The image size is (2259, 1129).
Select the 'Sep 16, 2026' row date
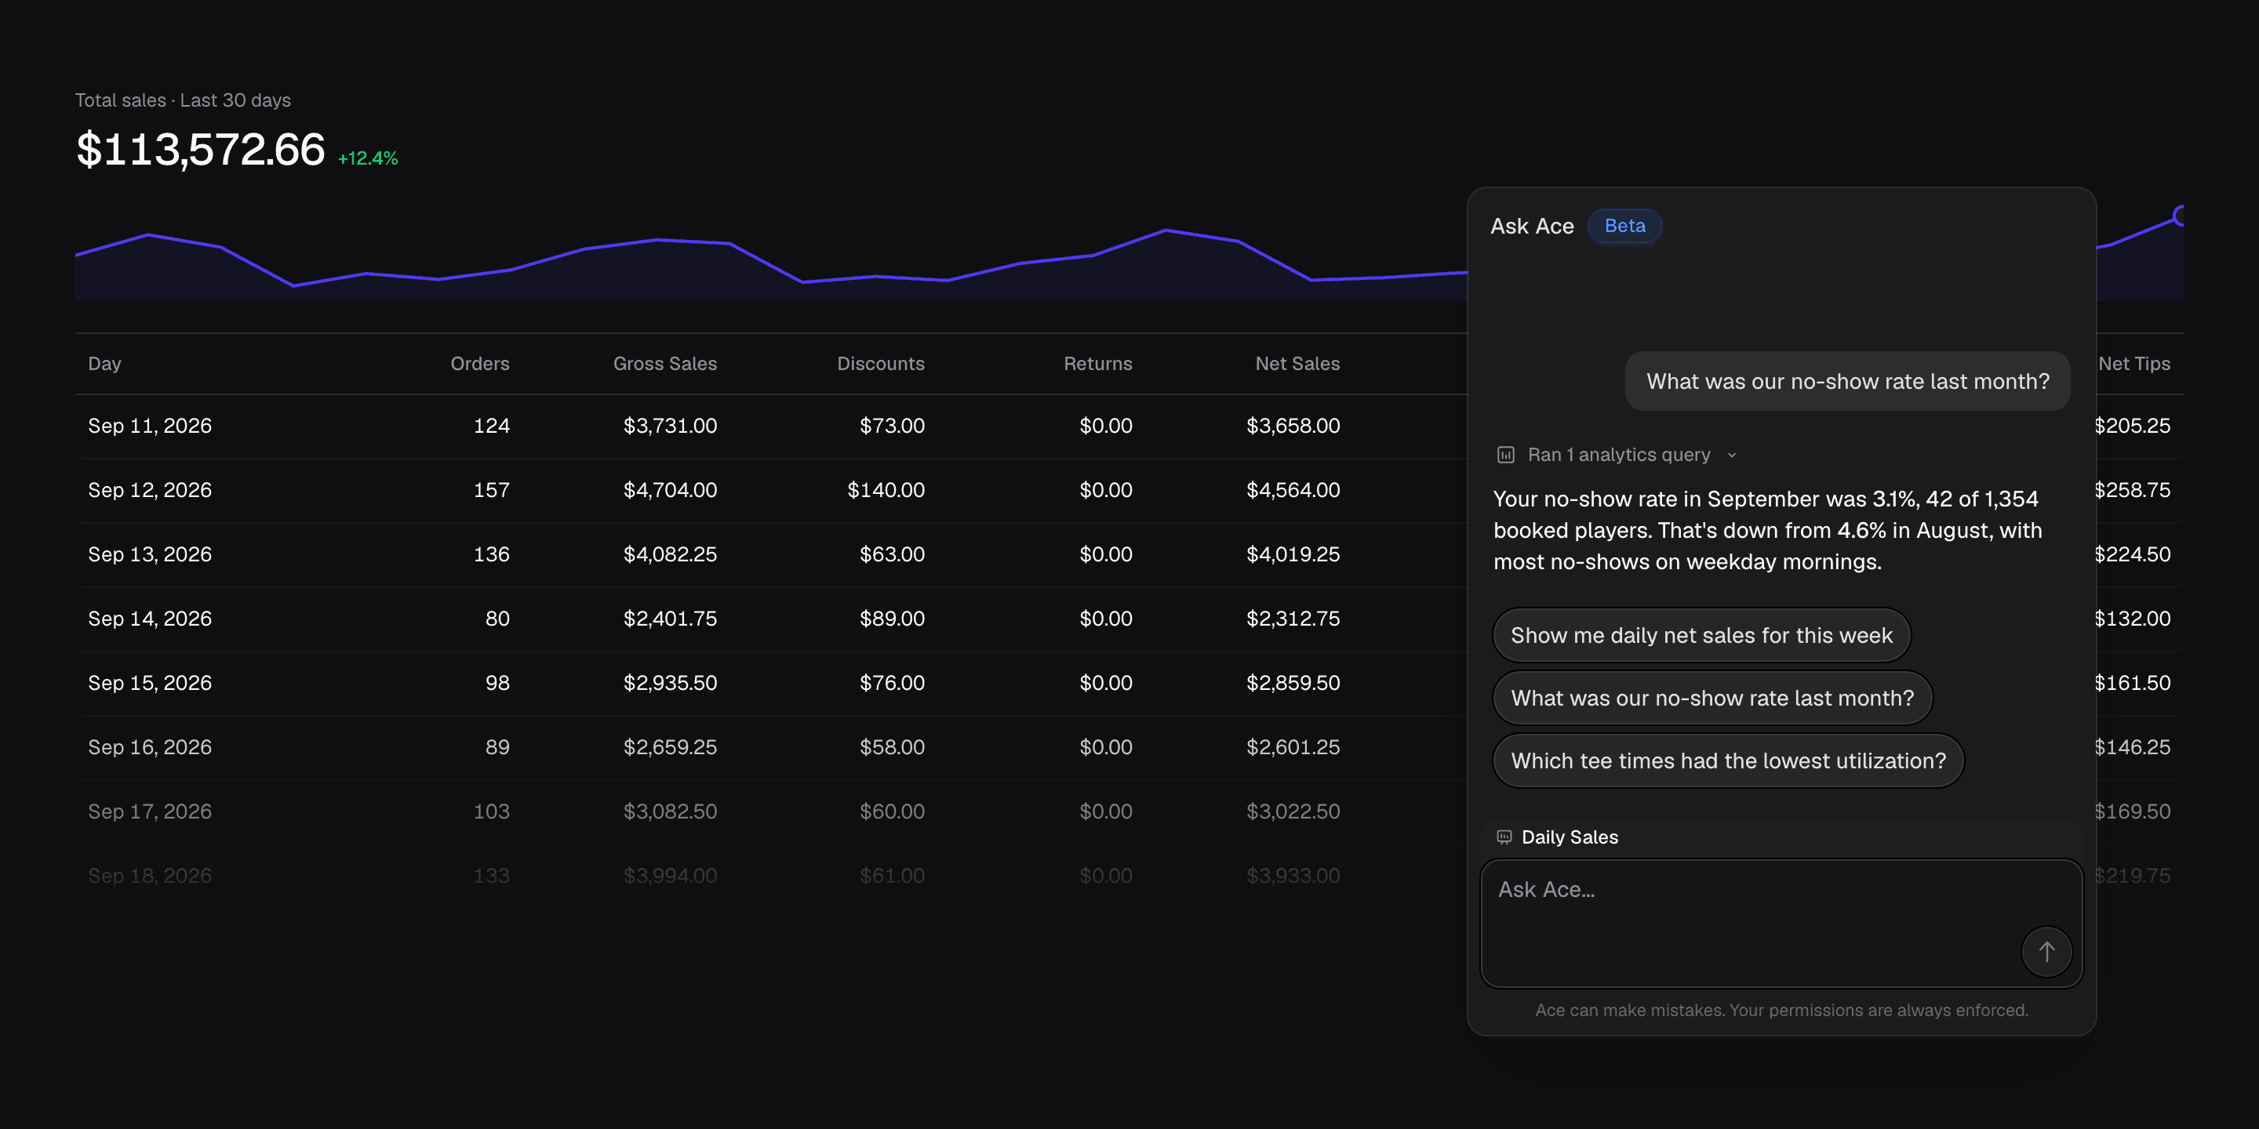pos(150,747)
